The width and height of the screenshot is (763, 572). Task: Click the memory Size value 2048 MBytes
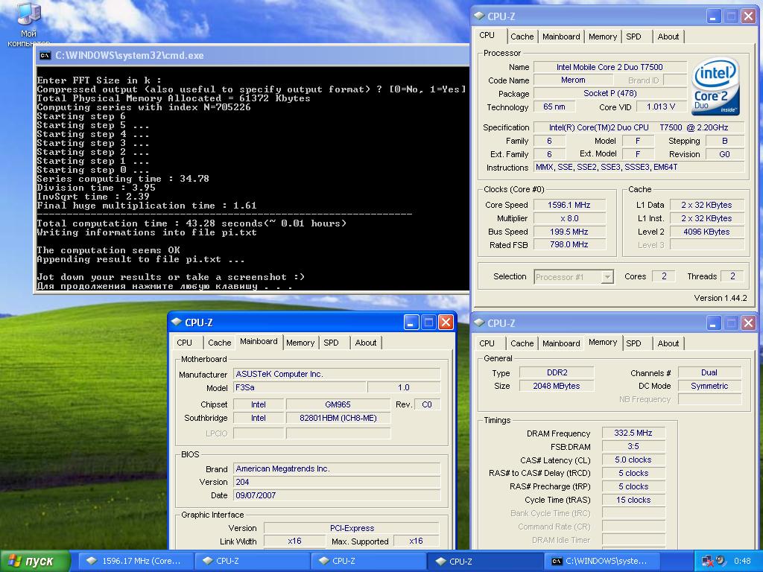[x=557, y=386]
